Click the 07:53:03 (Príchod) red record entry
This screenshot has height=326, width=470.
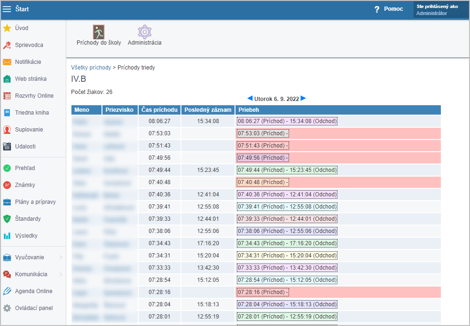263,133
